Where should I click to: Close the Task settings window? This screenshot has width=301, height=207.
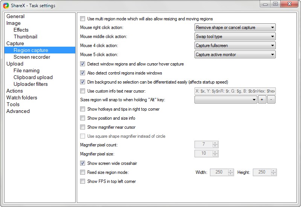[289, 4]
